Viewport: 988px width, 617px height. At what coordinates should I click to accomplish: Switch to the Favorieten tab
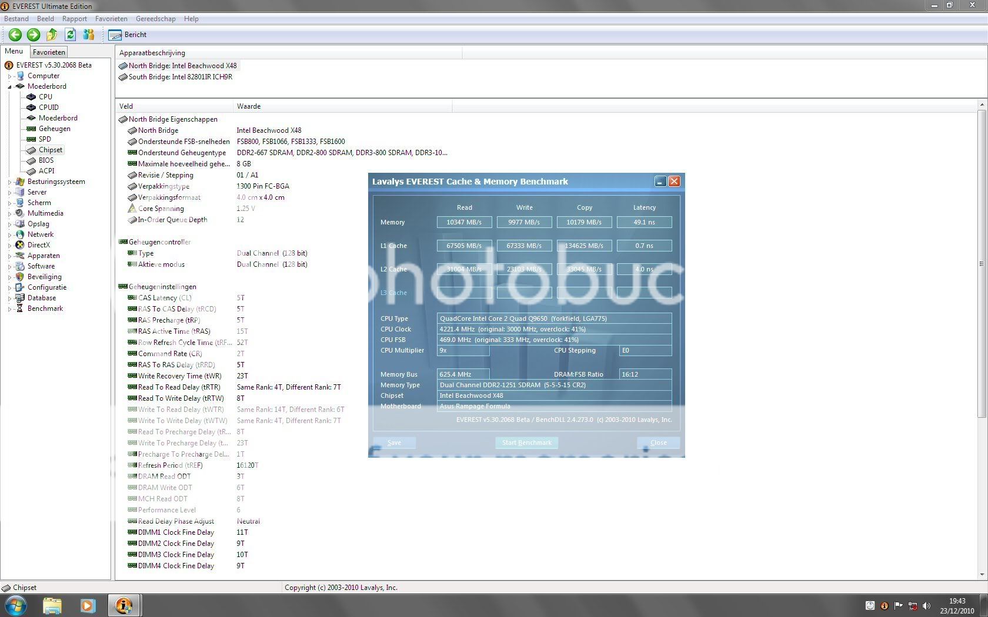tap(49, 52)
